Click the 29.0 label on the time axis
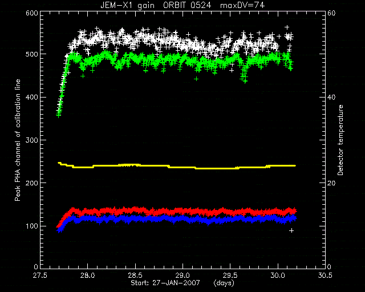The image size is (365, 292). pos(182,275)
